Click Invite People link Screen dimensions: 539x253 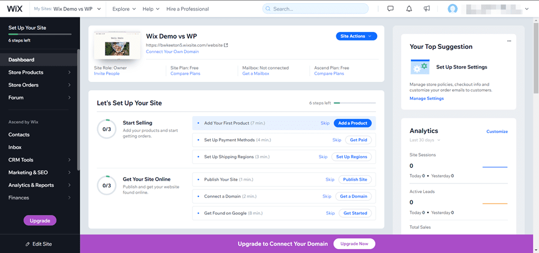pyautogui.click(x=107, y=73)
